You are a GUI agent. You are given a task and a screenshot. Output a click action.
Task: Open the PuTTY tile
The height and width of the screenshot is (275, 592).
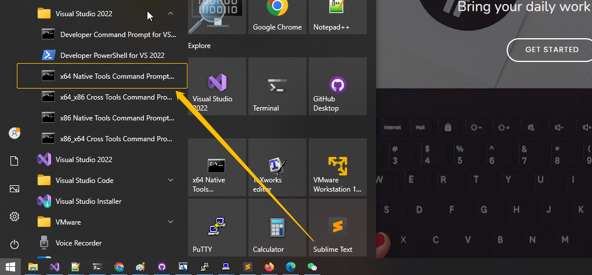pyautogui.click(x=216, y=228)
